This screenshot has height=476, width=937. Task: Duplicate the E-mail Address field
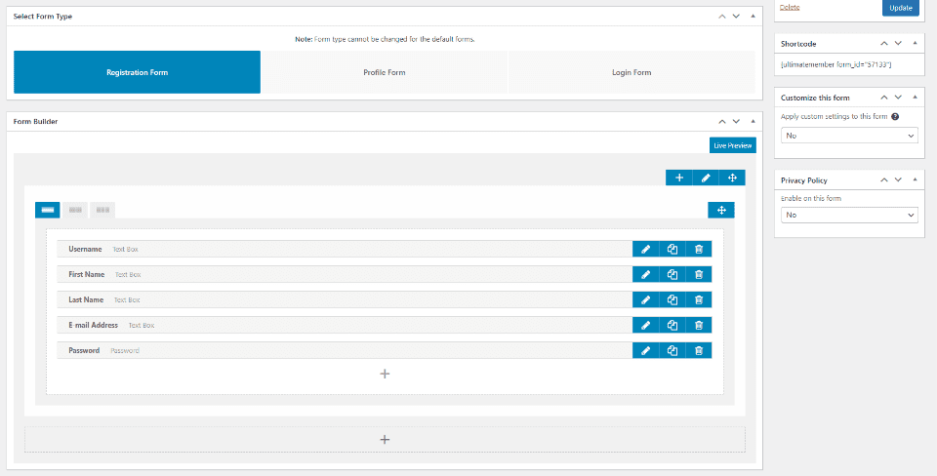tap(672, 326)
